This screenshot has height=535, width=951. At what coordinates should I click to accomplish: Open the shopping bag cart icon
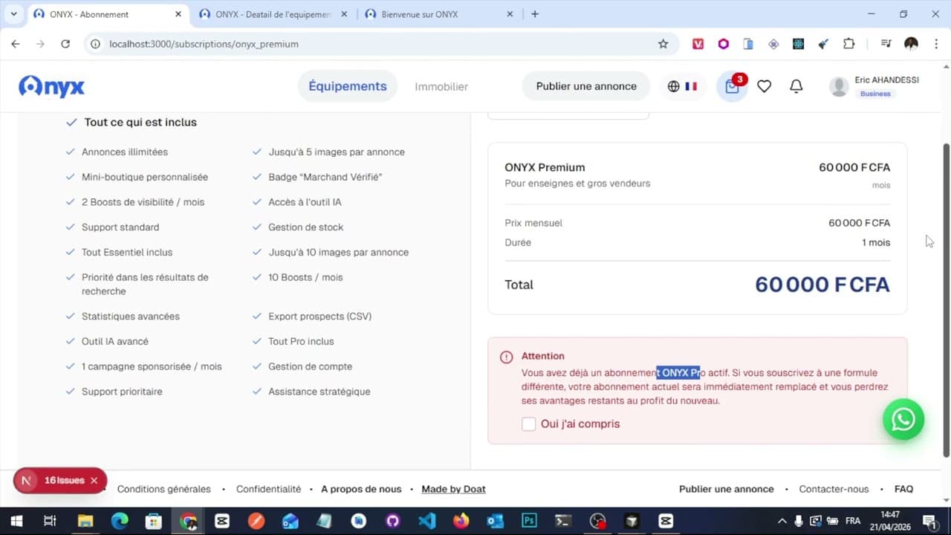tap(732, 86)
